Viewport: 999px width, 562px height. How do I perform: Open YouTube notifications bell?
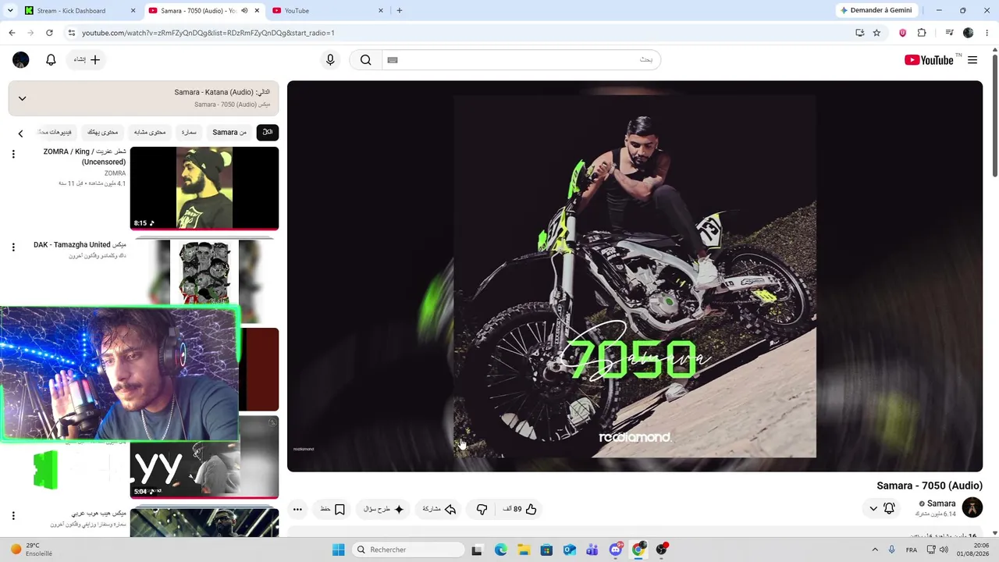point(51,60)
